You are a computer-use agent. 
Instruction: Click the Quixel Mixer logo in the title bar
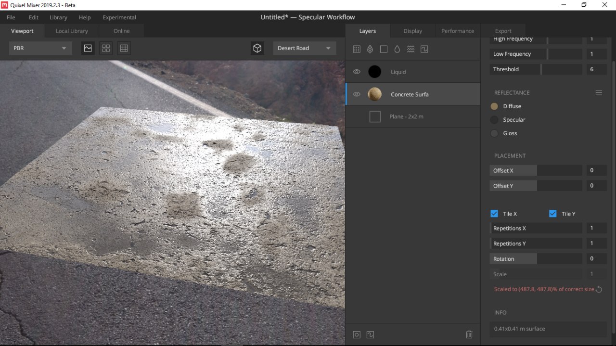point(4,4)
